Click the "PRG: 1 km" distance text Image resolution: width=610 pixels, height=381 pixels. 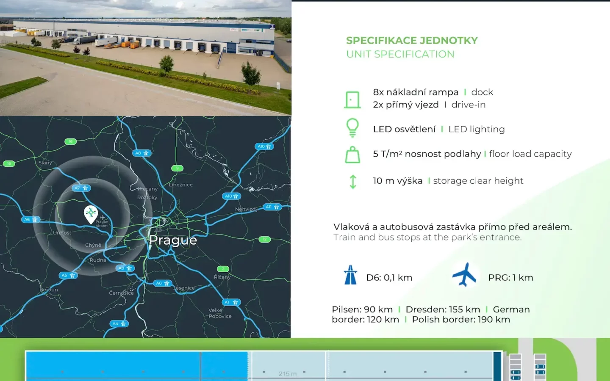pyautogui.click(x=510, y=278)
